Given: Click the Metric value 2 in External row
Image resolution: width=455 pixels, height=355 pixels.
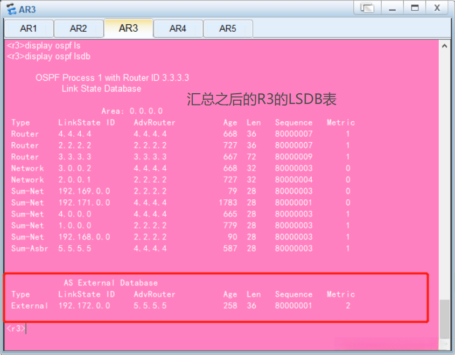Looking at the screenshot, I should [348, 305].
